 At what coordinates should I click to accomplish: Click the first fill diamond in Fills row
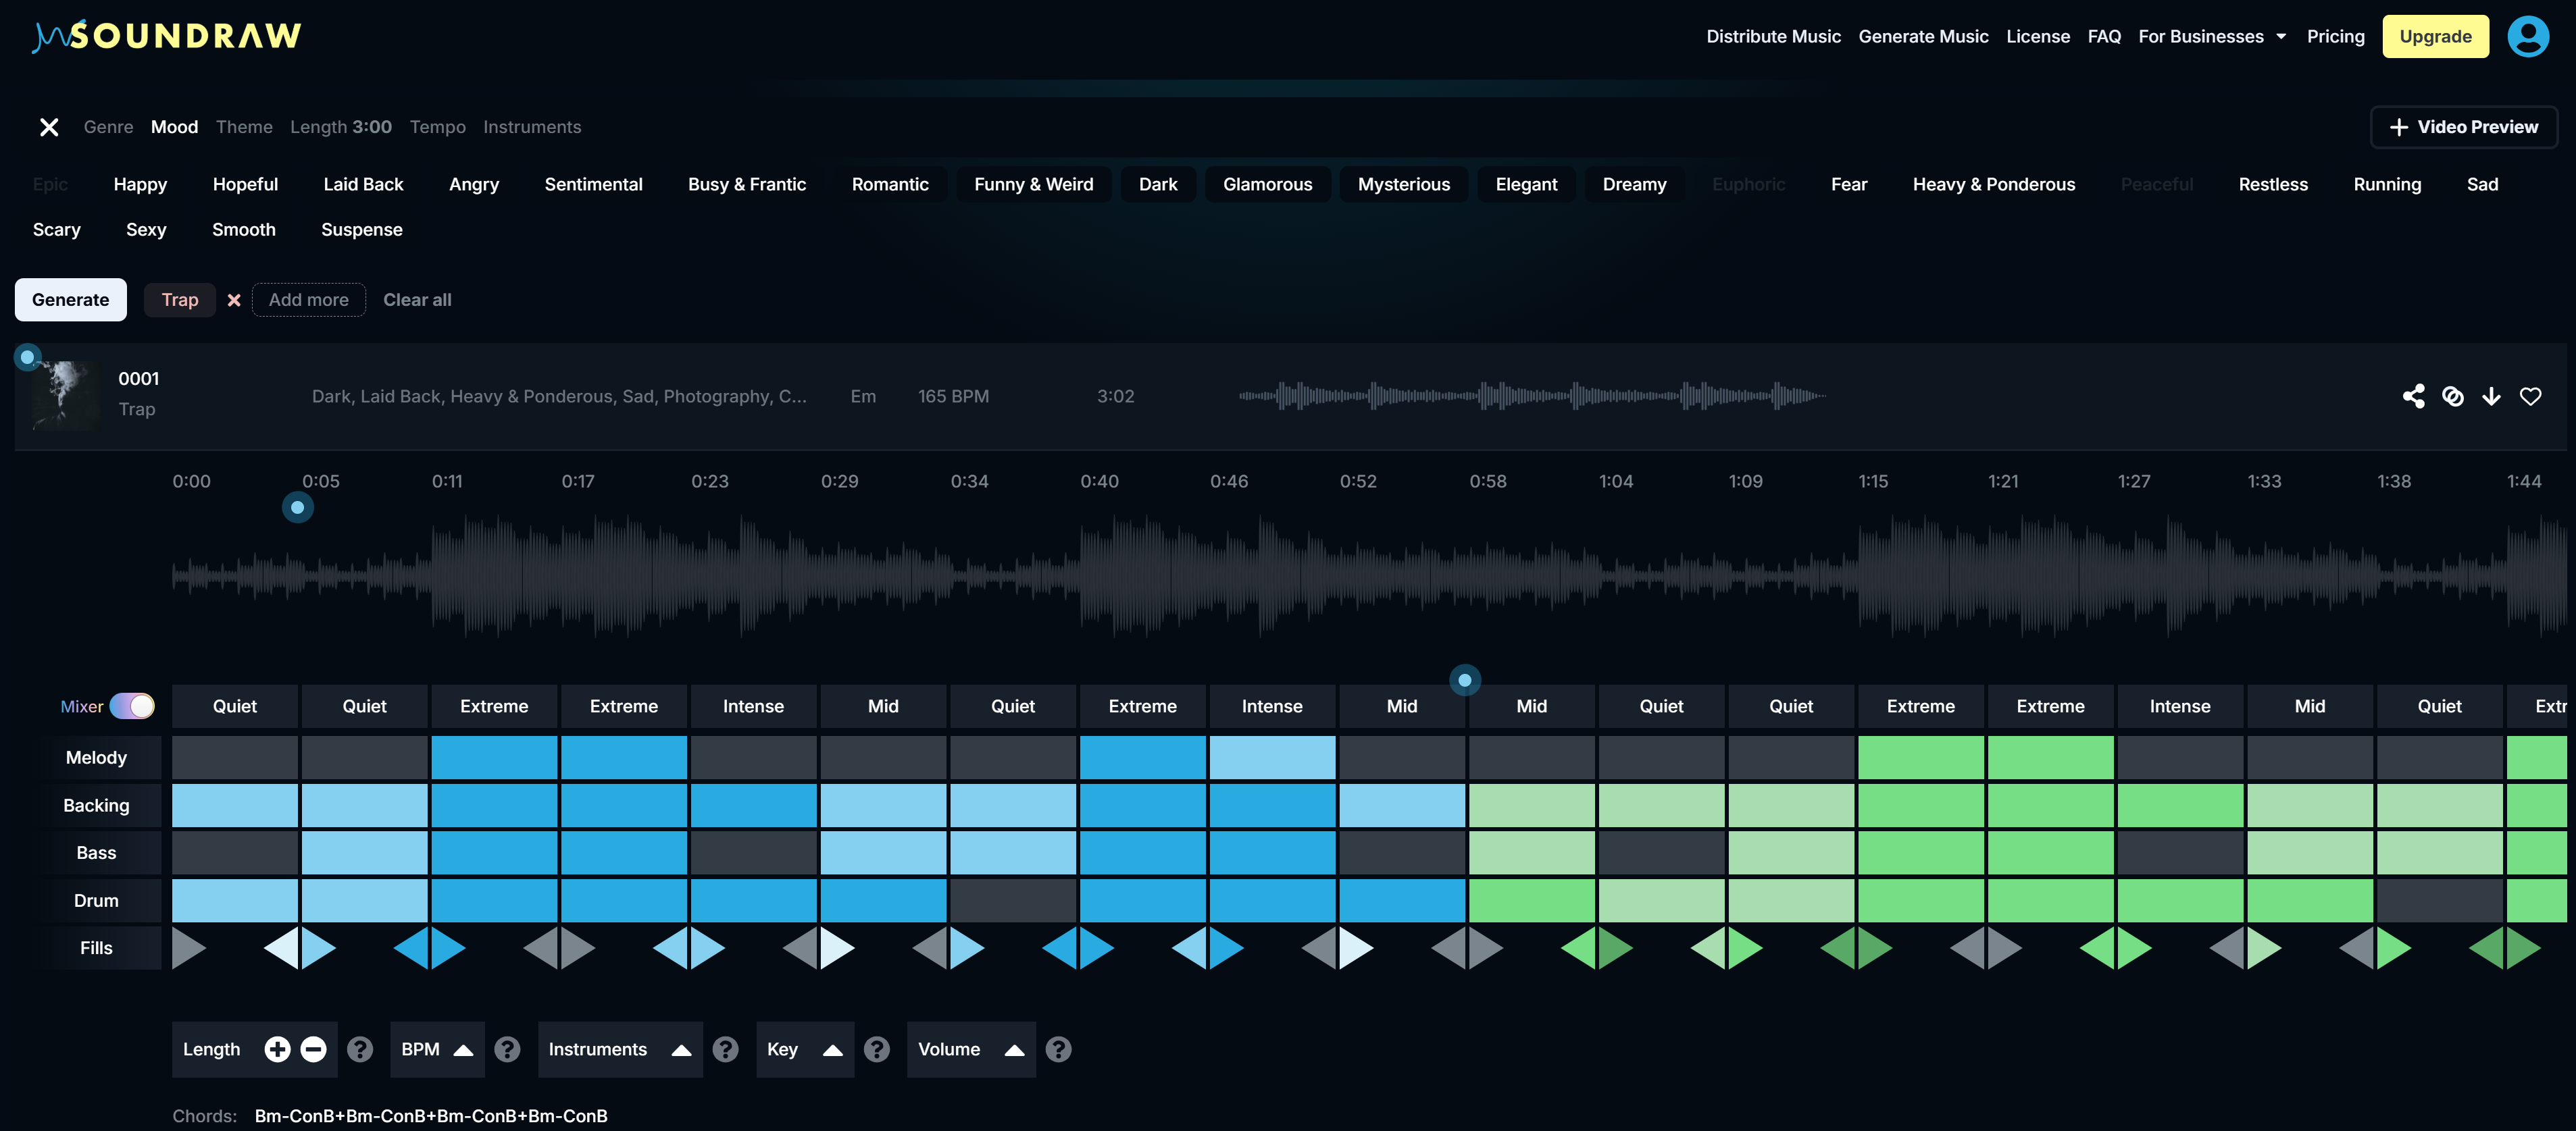point(188,948)
